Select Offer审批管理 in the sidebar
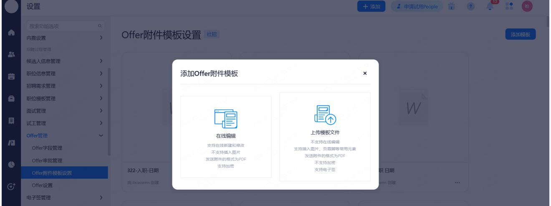The height and width of the screenshot is (206, 551). [x=47, y=160]
